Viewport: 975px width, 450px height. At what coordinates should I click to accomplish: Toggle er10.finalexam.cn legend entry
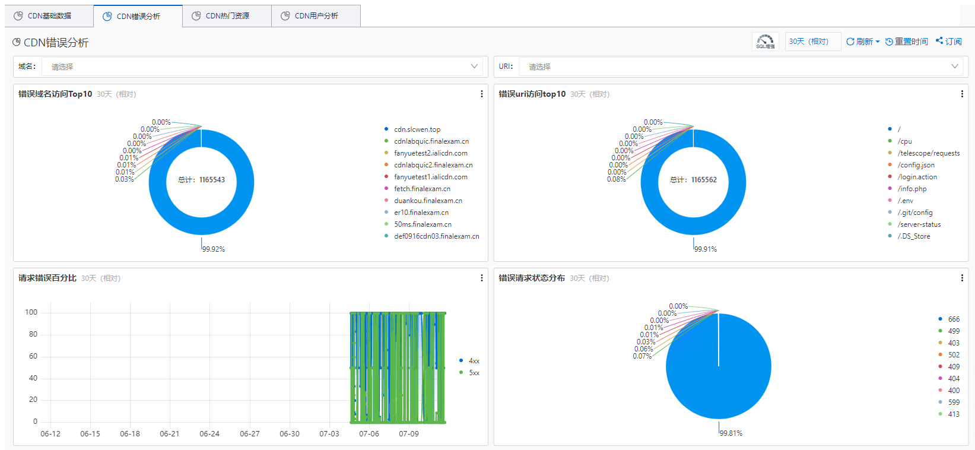tap(417, 213)
